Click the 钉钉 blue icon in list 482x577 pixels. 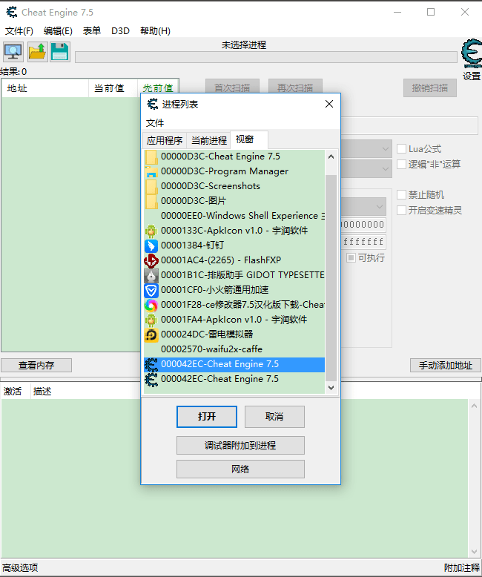coord(151,245)
